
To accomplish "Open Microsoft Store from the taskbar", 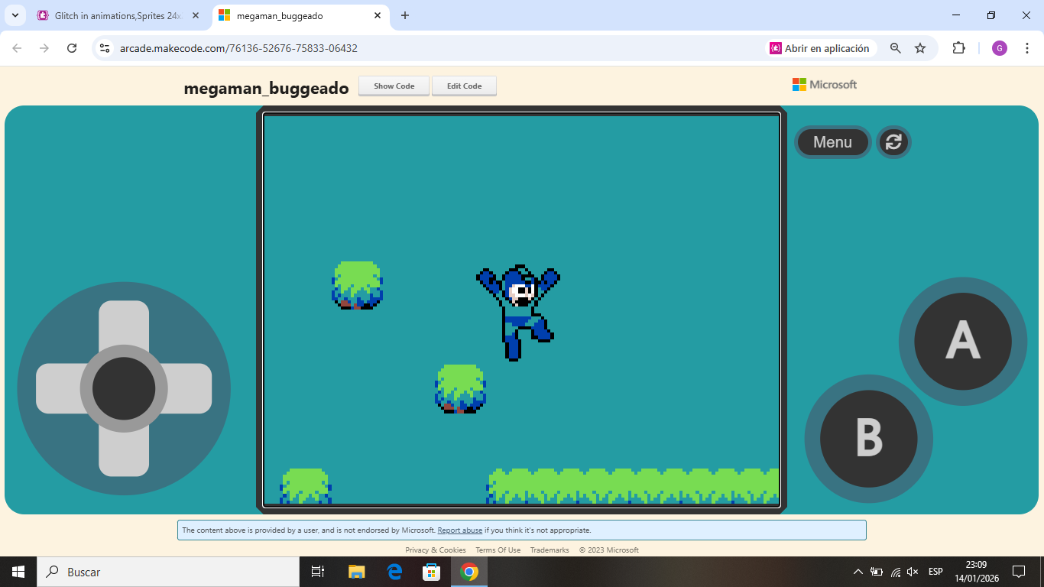I will [x=432, y=572].
